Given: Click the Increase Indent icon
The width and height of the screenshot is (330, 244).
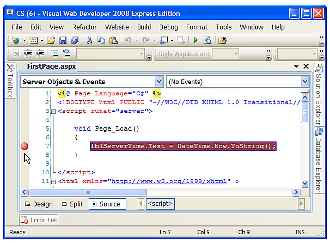Looking at the screenshot, I should (x=40, y=54).
